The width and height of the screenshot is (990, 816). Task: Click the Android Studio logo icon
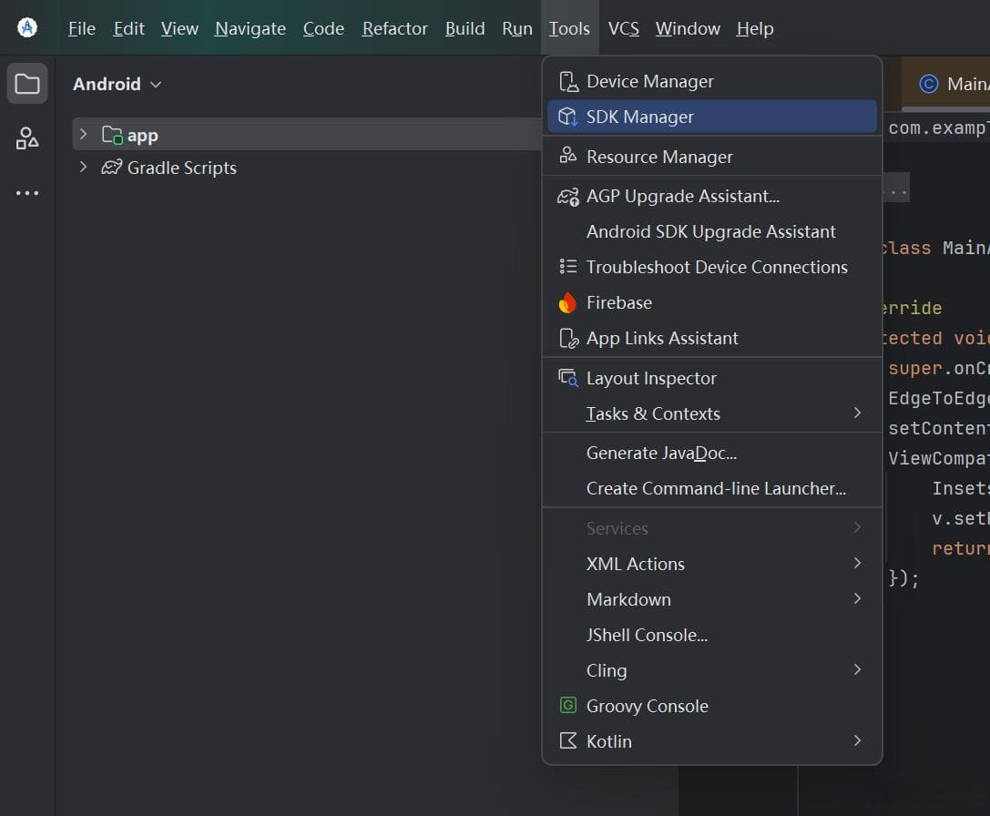pos(27,28)
